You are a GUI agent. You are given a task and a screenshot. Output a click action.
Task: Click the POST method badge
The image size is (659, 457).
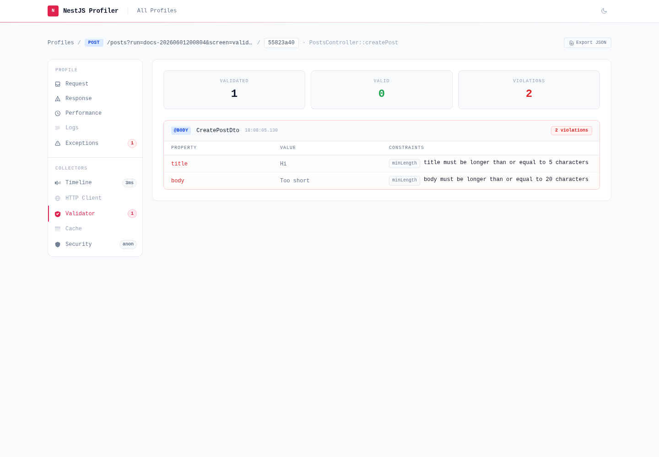(x=94, y=43)
